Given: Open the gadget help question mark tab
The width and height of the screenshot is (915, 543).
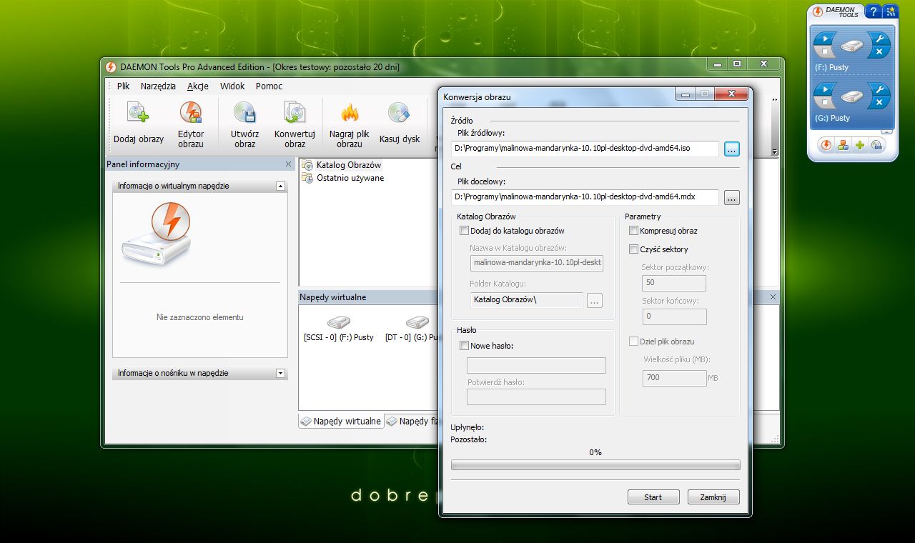Looking at the screenshot, I should [x=874, y=12].
